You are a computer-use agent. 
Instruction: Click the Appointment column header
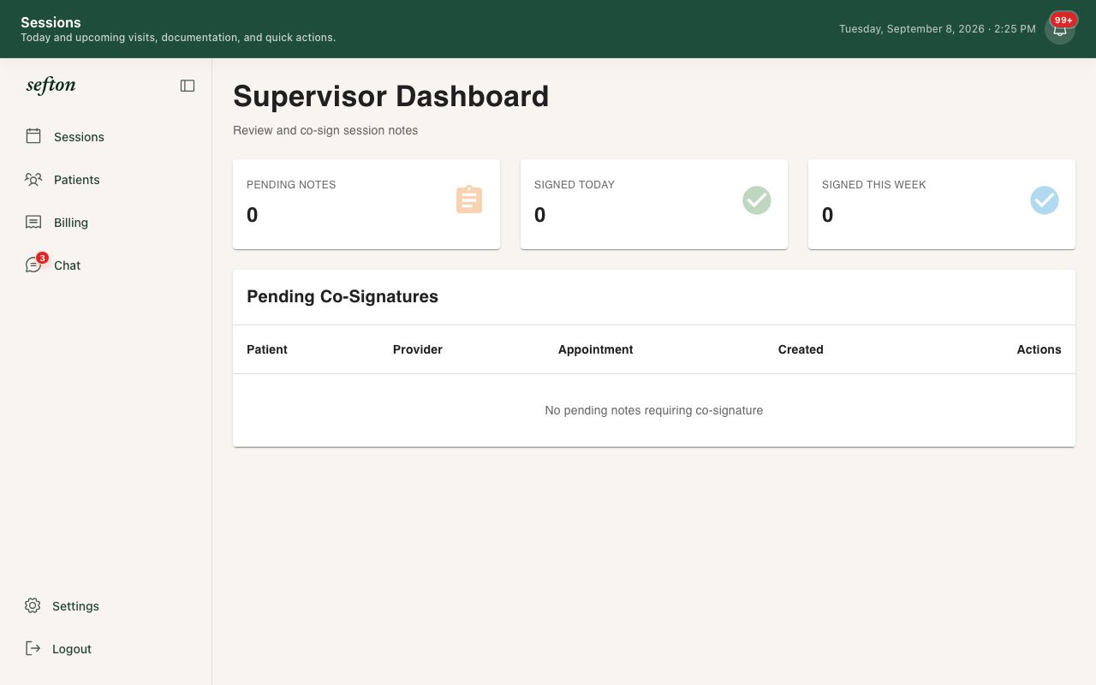tap(596, 349)
